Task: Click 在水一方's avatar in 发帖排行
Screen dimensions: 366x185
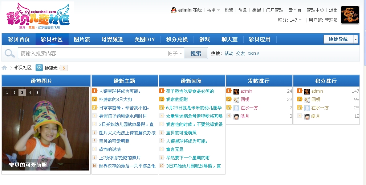Action: pos(236,108)
